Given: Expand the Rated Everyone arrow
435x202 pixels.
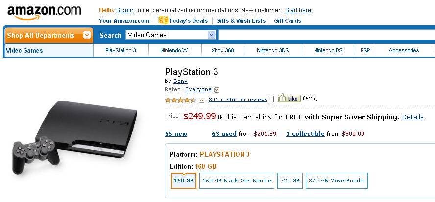Looking at the screenshot, I should click(x=217, y=90).
